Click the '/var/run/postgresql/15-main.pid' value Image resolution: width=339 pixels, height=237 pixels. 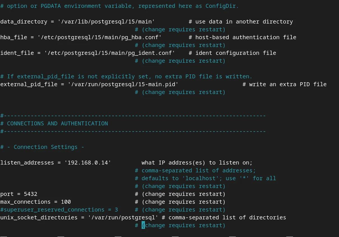(x=123, y=84)
